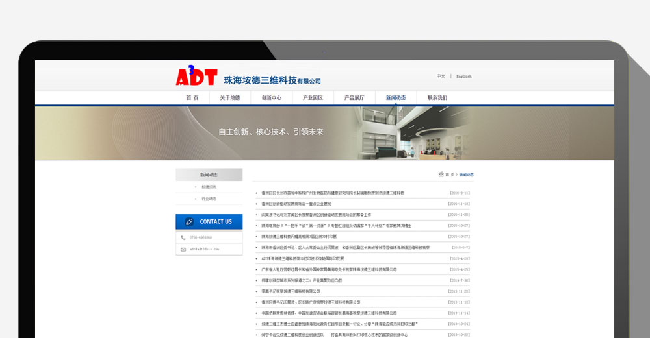
Task: Open the news article dated 2015-11-18
Action: pos(296,204)
